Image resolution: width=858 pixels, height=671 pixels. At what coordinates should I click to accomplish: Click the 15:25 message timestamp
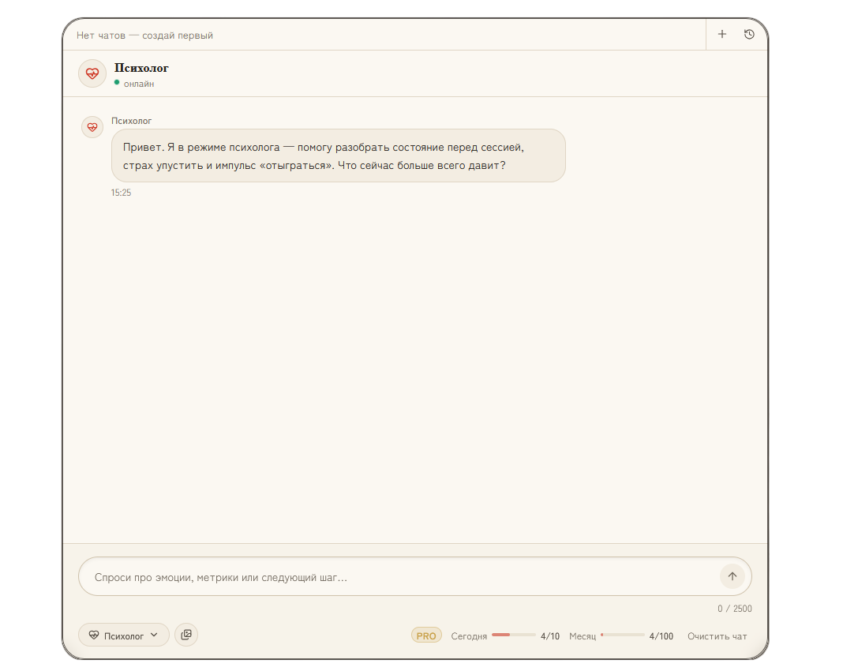[x=121, y=193]
